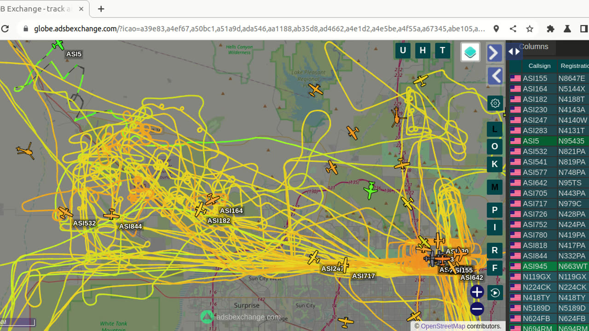Click the helicopter icon near route 239
The width and height of the screenshot is (589, 331).
(397, 116)
